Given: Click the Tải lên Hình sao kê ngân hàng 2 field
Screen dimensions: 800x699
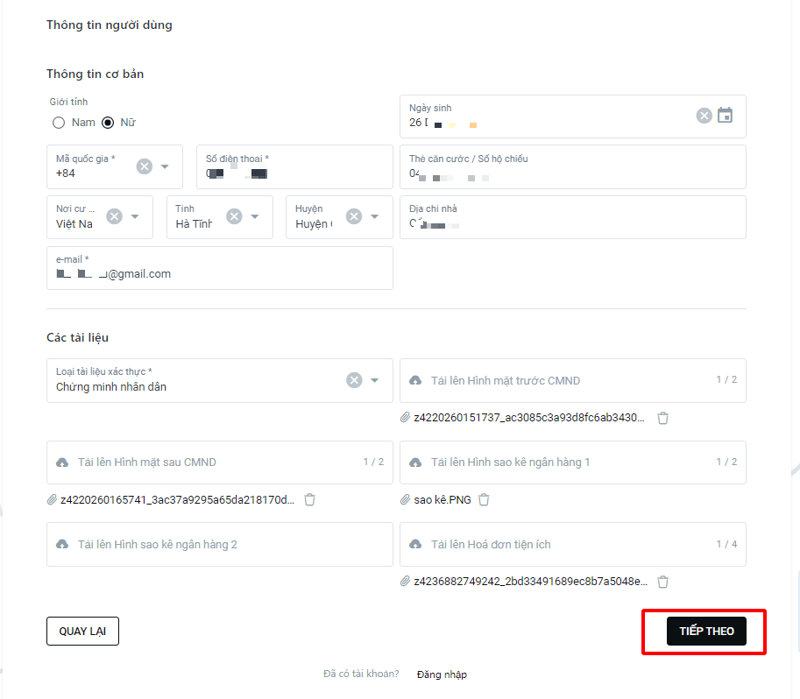Looking at the screenshot, I should 220,545.
